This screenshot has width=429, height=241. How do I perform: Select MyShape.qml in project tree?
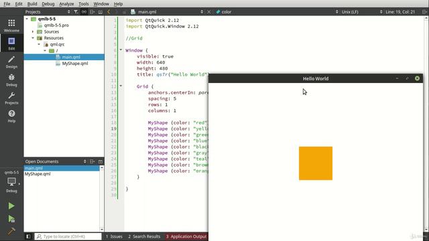tap(75, 64)
